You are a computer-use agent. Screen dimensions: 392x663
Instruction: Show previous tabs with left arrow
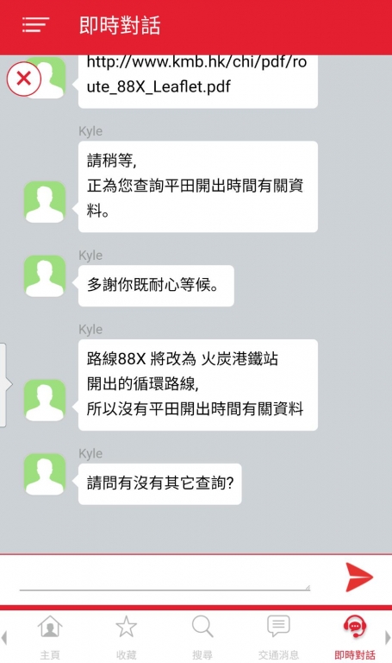[4, 637]
